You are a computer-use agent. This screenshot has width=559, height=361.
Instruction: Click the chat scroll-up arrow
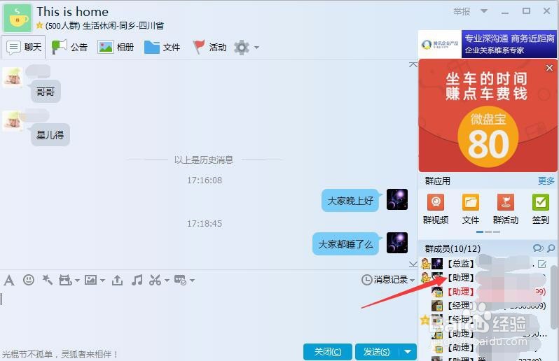pyautogui.click(x=413, y=64)
